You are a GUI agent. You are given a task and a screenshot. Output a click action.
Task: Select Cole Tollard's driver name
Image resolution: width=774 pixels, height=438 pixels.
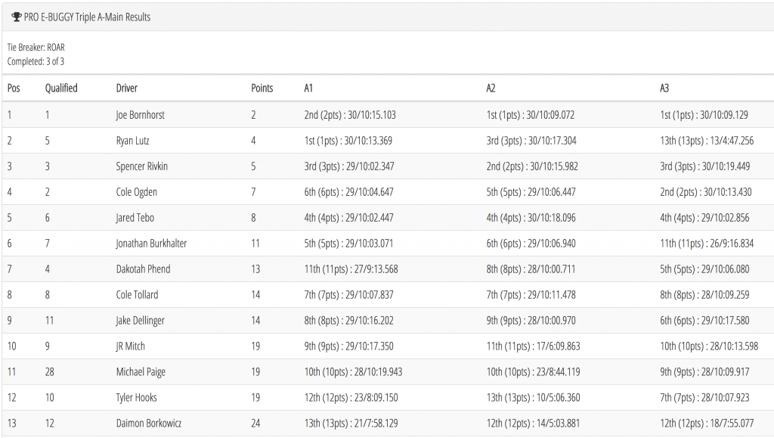(x=138, y=294)
